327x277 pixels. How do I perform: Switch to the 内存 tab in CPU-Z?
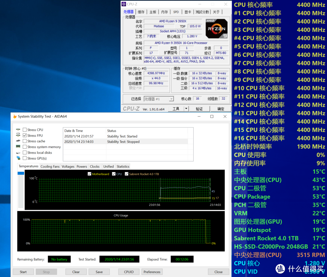pyautogui.click(x=164, y=12)
